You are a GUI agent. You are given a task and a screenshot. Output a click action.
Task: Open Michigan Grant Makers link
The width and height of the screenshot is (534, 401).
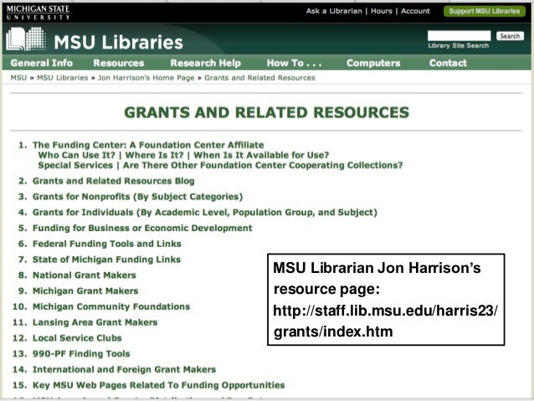tap(85, 290)
